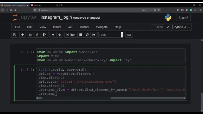Viewport: 203px width, 114px height.
Task: Copy selected cells icon
Action: point(38,35)
